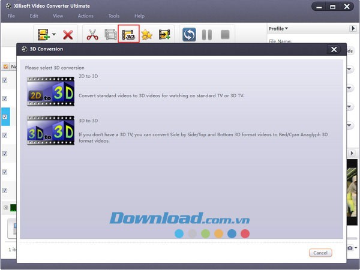Select the Clip scissors tool
Viewport: 360px width, 270px height.
(x=92, y=34)
